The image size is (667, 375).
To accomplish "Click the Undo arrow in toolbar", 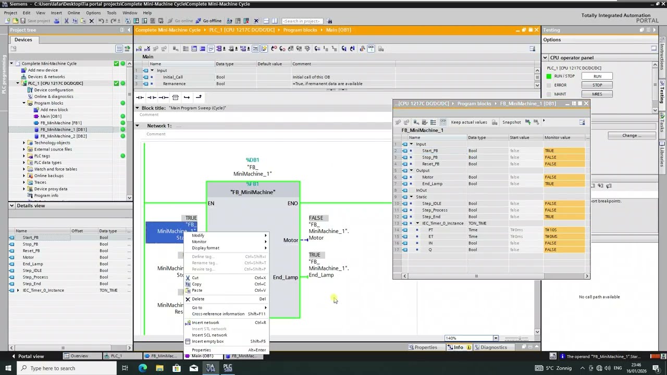I will (x=101, y=21).
